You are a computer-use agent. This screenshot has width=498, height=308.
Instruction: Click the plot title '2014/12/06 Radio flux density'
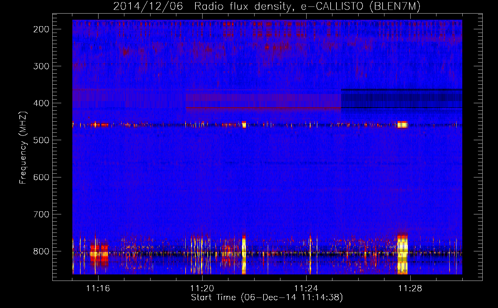pyautogui.click(x=267, y=6)
